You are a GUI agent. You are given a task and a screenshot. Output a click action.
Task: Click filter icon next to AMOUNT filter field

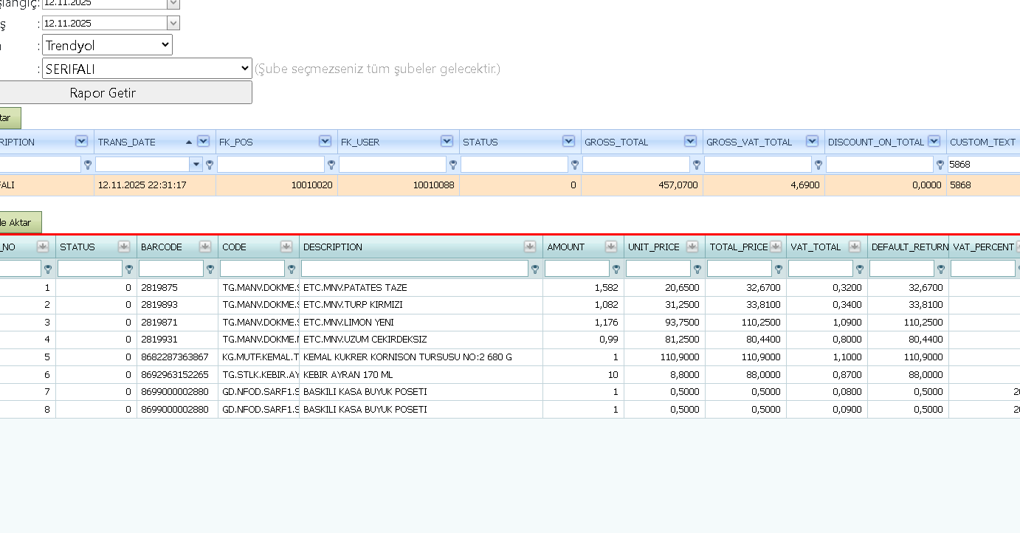[x=616, y=269]
